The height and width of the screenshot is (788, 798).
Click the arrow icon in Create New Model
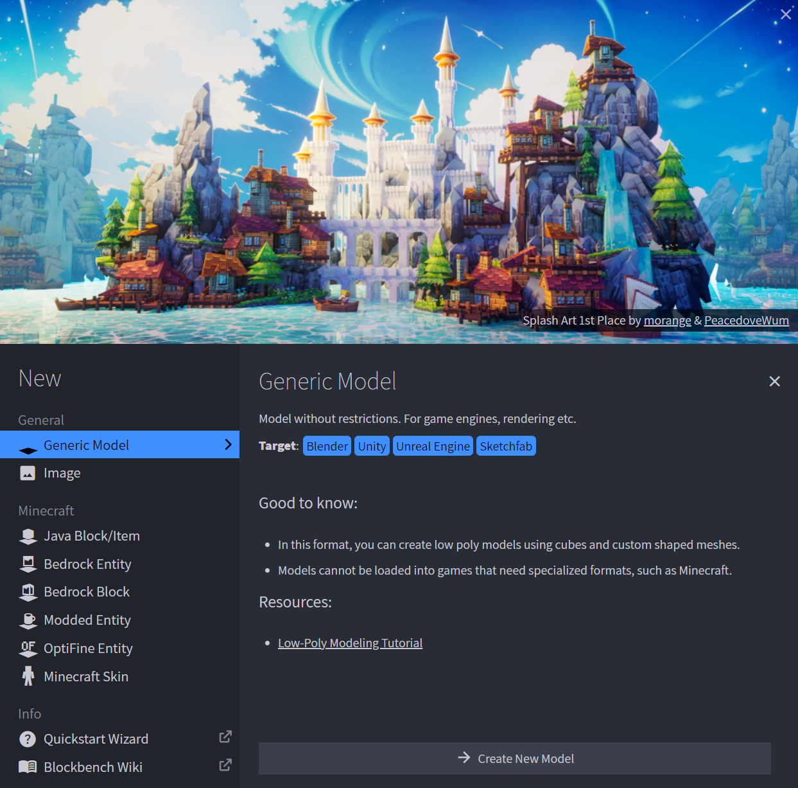point(464,758)
